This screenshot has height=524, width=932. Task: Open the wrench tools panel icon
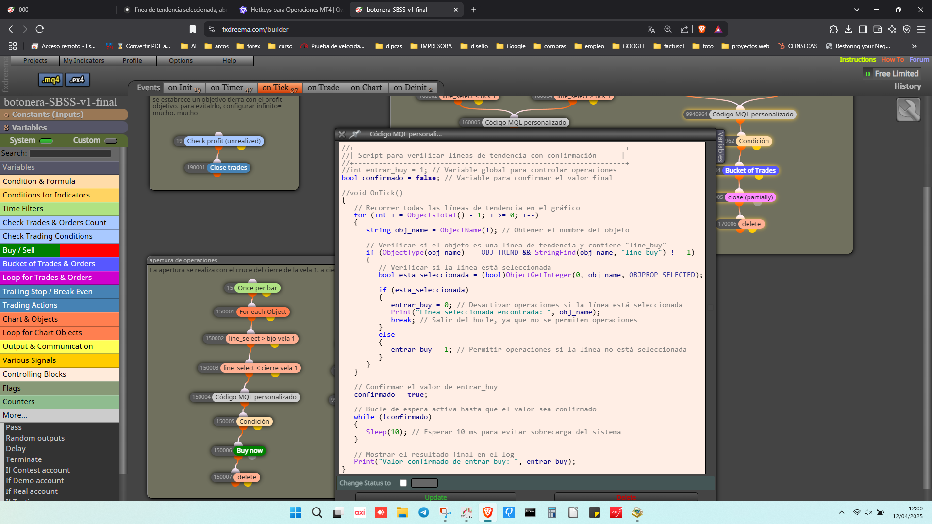coord(908,110)
